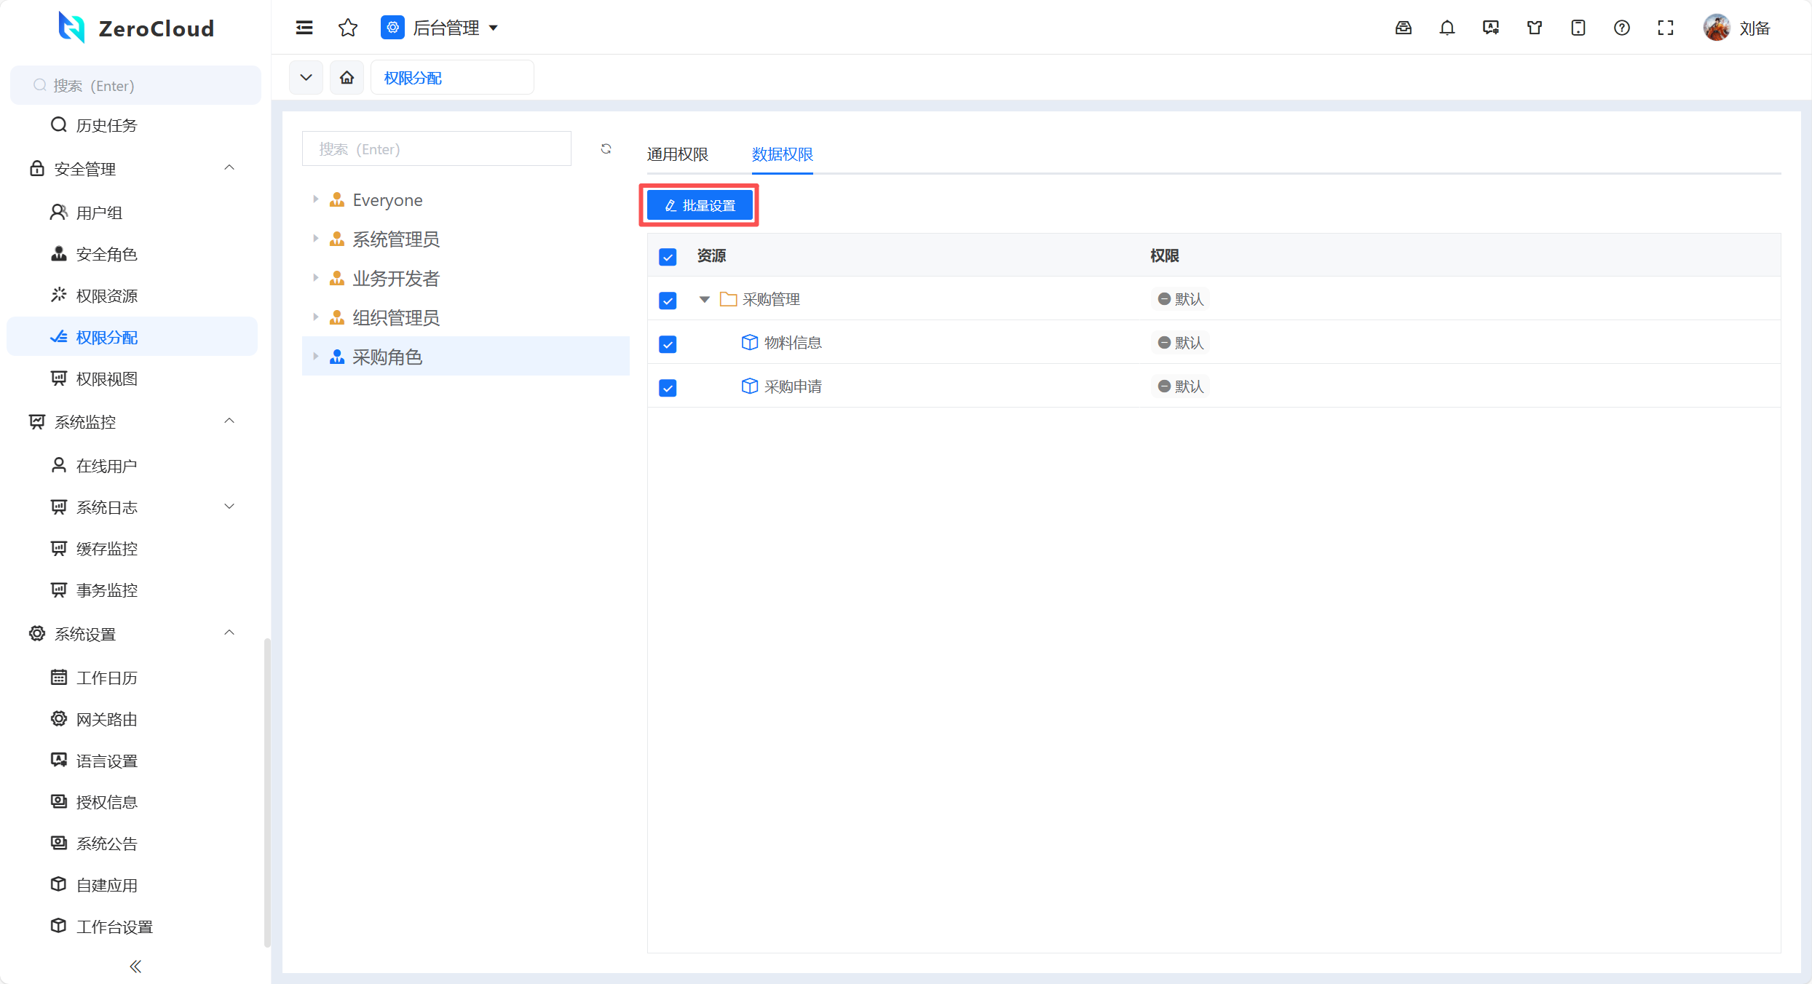Click the favorites star icon

point(348,28)
